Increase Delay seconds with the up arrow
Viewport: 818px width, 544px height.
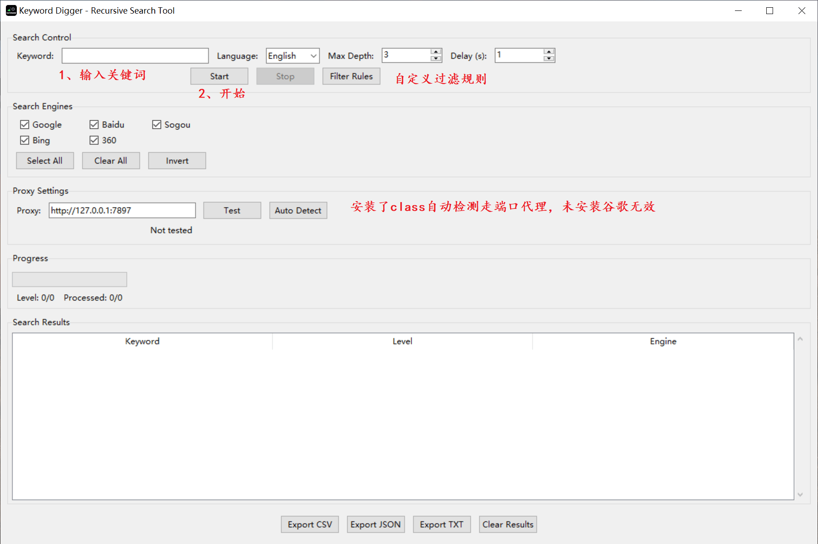tap(549, 52)
